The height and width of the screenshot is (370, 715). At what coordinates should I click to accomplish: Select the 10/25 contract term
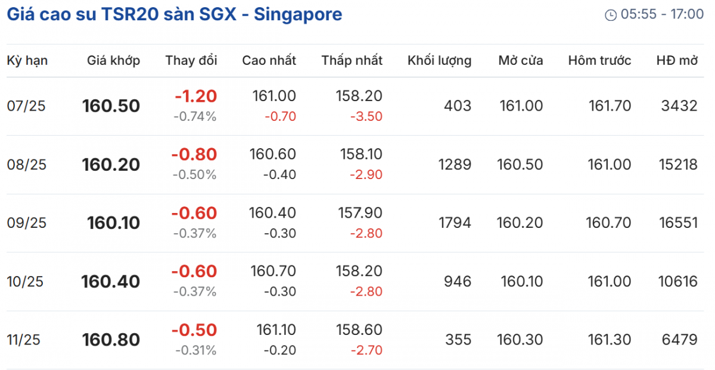click(26, 281)
